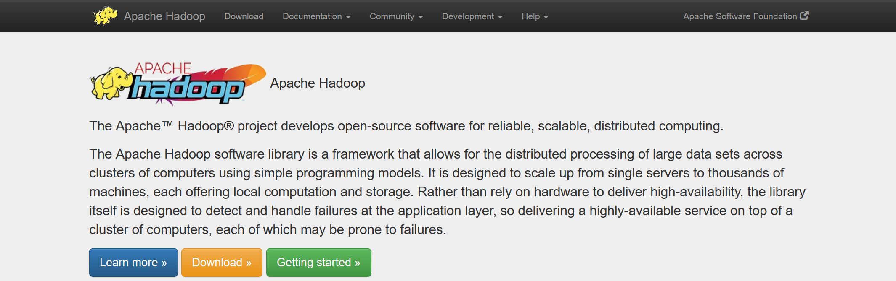Click the orange Download button
This screenshot has width=896, height=281.
[222, 263]
